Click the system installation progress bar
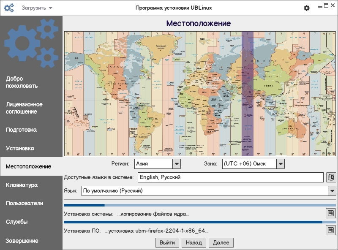This screenshot has height=250, width=338. point(199,205)
